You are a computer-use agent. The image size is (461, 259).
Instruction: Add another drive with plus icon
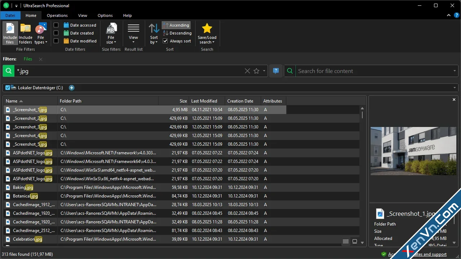(72, 88)
